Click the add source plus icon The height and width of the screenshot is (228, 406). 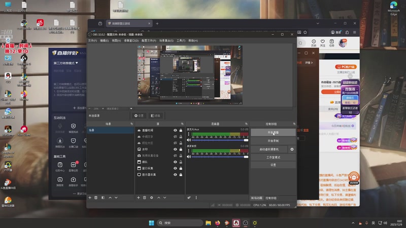click(139, 198)
